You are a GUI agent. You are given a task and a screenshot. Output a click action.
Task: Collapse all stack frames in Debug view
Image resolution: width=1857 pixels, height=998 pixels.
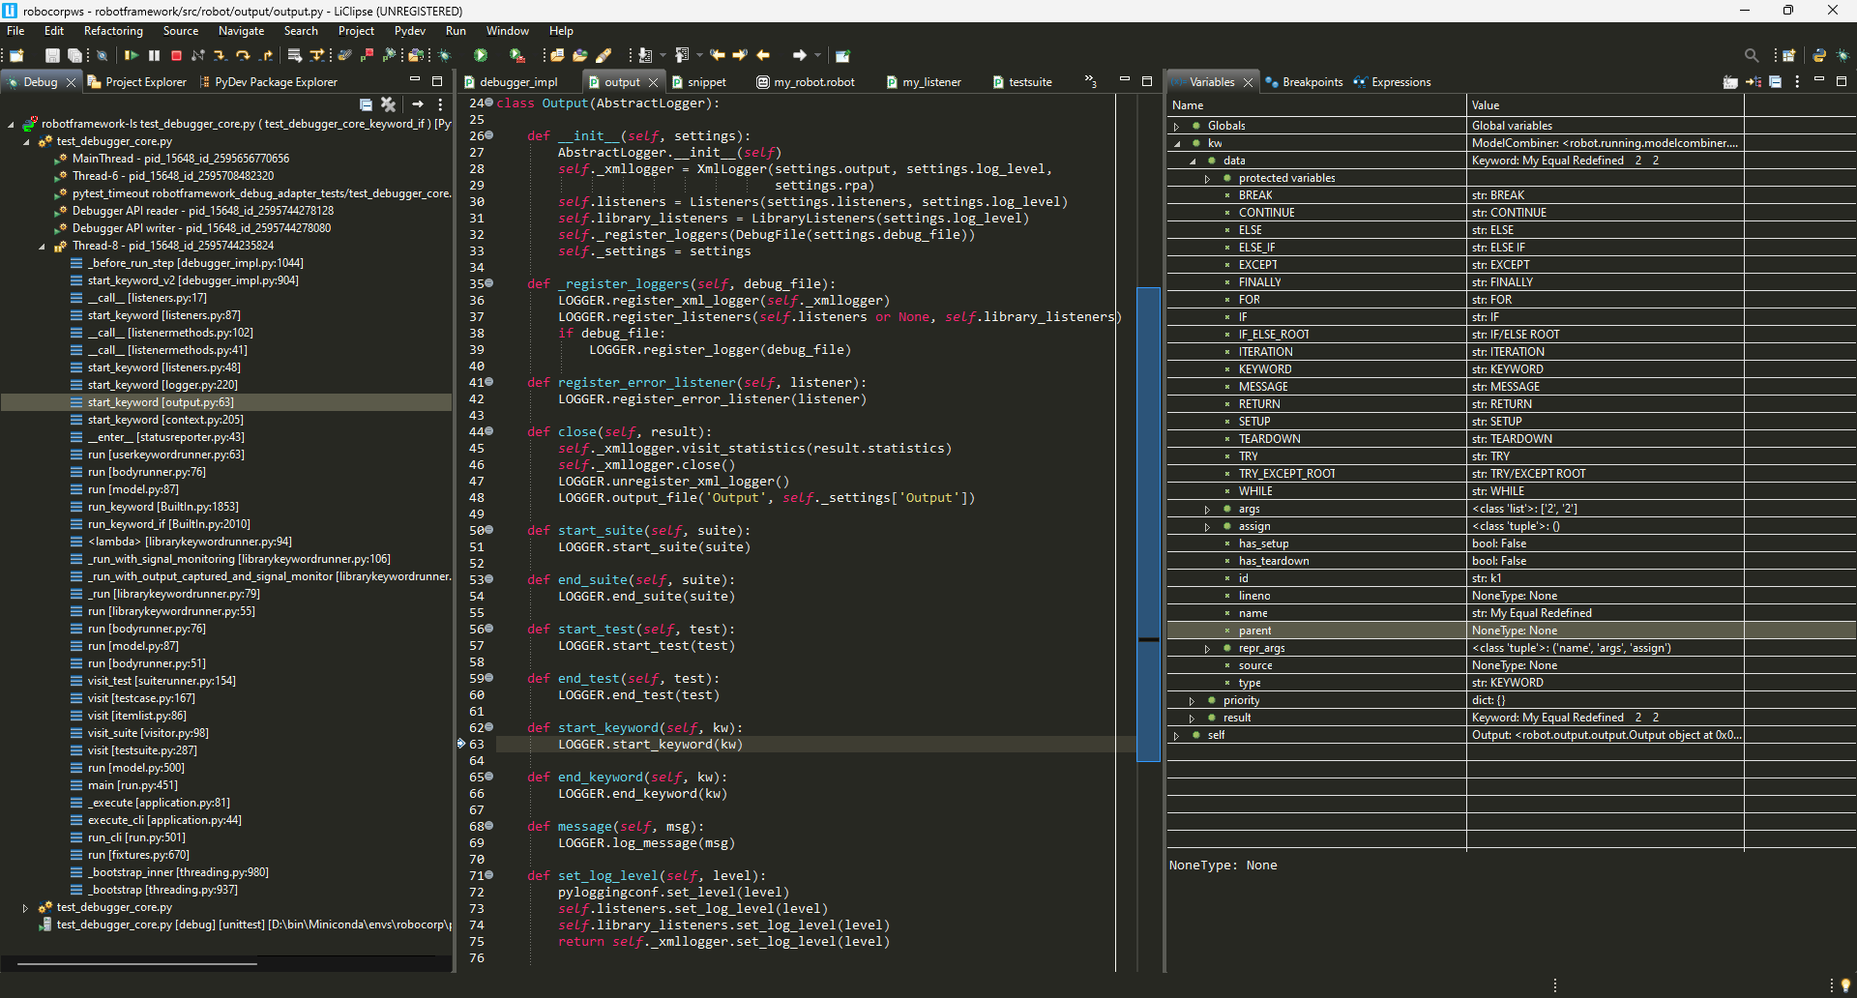366,103
